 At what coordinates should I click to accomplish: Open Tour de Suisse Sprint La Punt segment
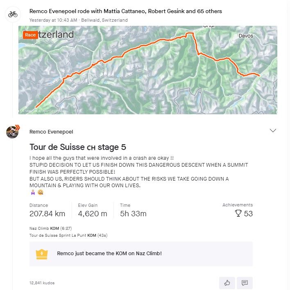coord(58,235)
